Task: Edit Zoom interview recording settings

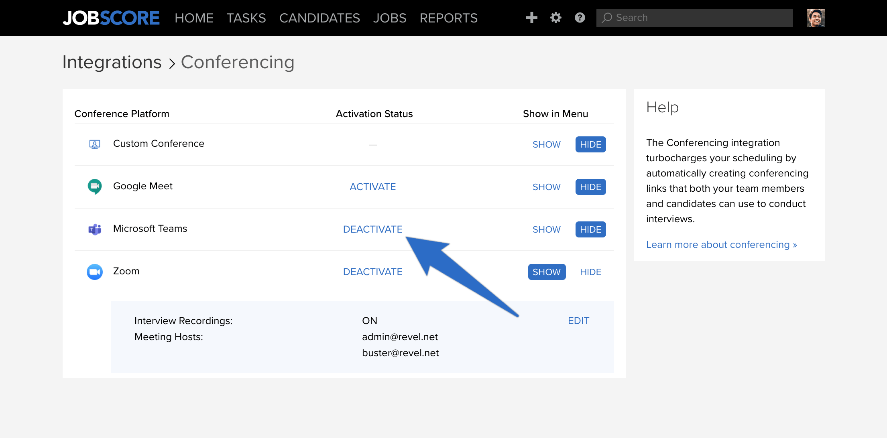Action: pyautogui.click(x=578, y=321)
